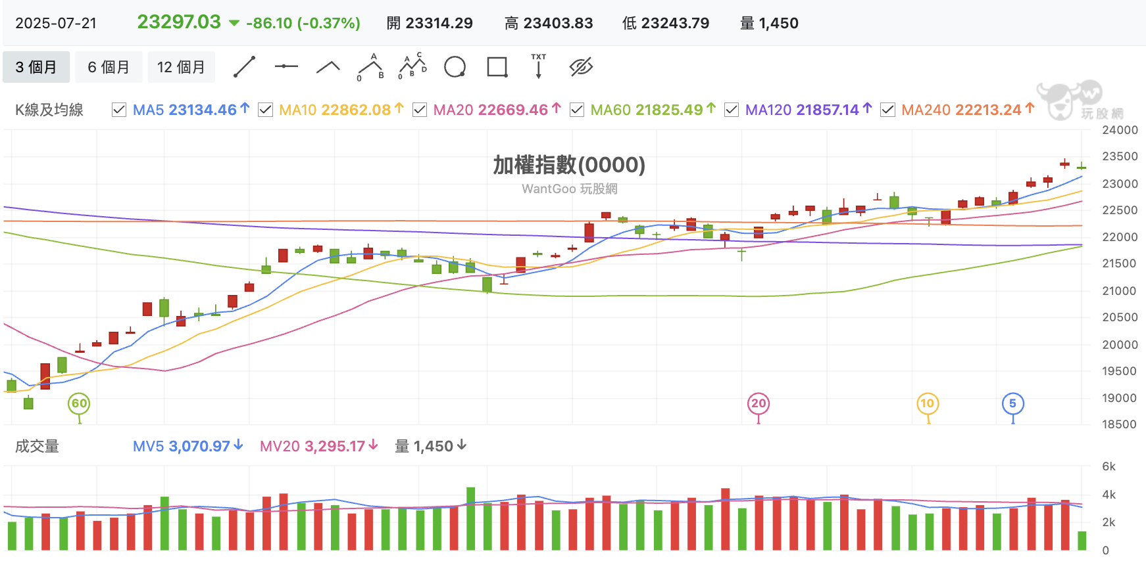This screenshot has height=561, width=1146.
Task: Click the 加權指數(0000) chart title
Action: [x=569, y=165]
